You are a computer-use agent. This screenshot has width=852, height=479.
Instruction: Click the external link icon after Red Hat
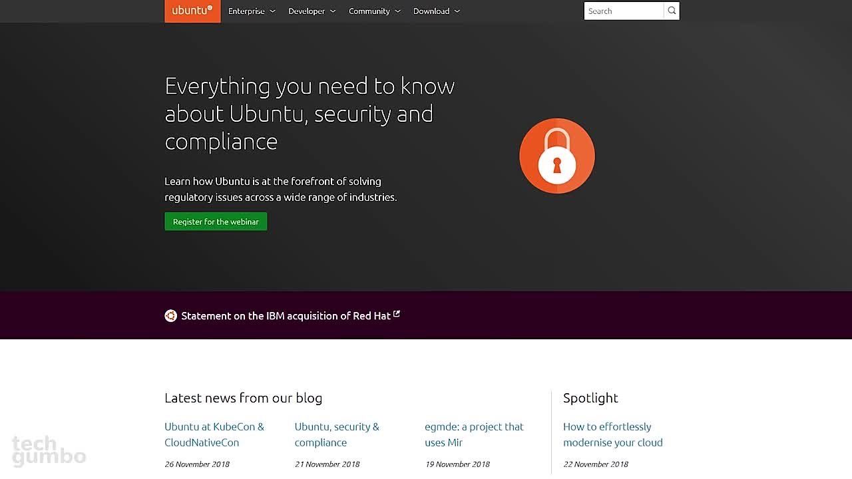397,314
